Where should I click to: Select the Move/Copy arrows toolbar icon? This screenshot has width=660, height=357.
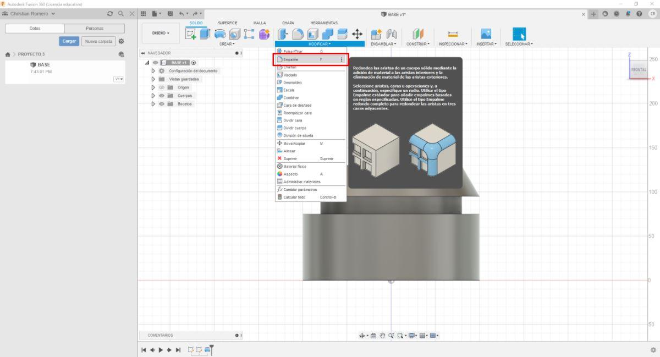(357, 34)
